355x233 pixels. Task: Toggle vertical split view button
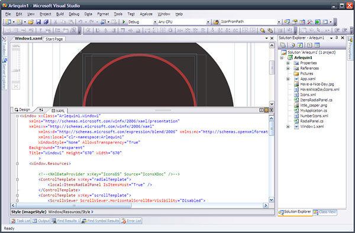click(262, 110)
